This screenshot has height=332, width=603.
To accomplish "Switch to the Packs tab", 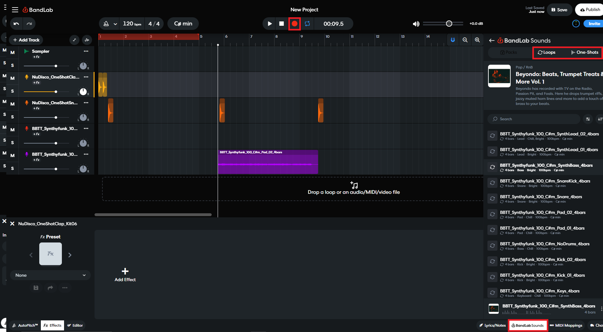I will [x=508, y=52].
